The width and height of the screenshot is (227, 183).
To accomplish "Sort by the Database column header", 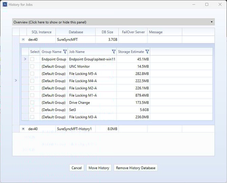I will click(76, 32).
